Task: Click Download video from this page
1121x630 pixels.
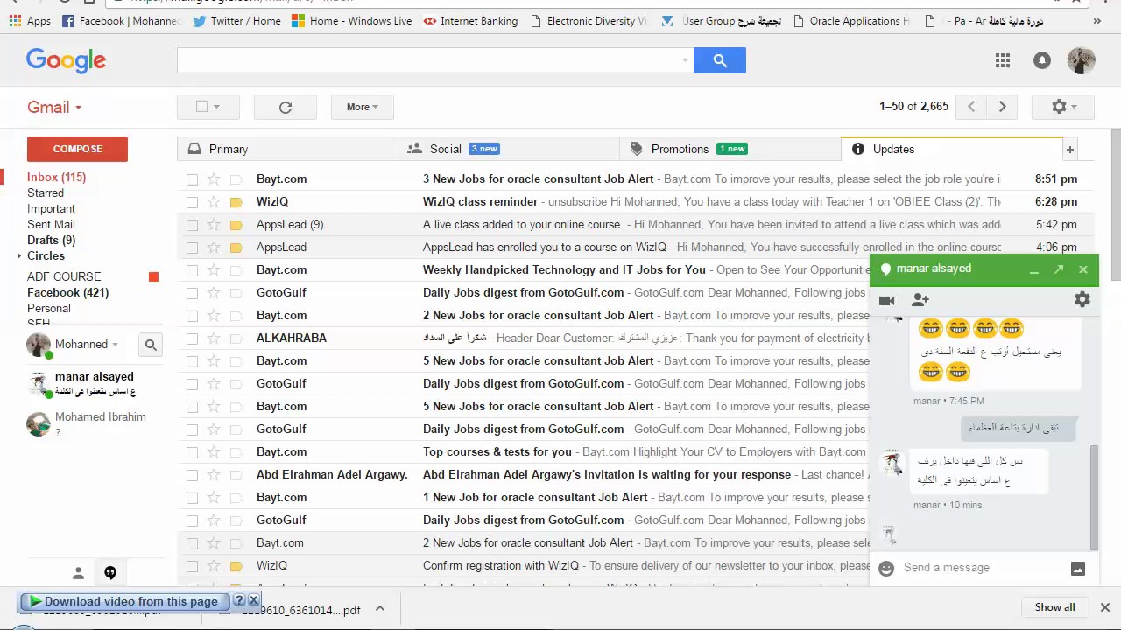Action: point(123,601)
